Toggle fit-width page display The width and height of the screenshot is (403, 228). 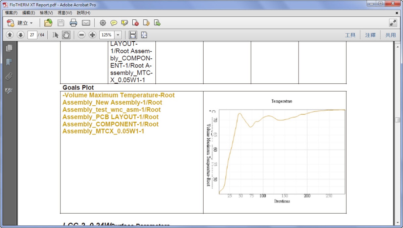(x=133, y=35)
